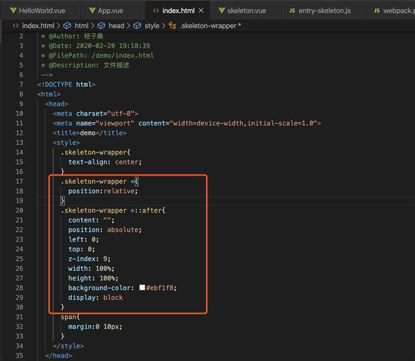415x361 pixels.
Task: Click the position:relative; declaration
Action: click(x=103, y=191)
